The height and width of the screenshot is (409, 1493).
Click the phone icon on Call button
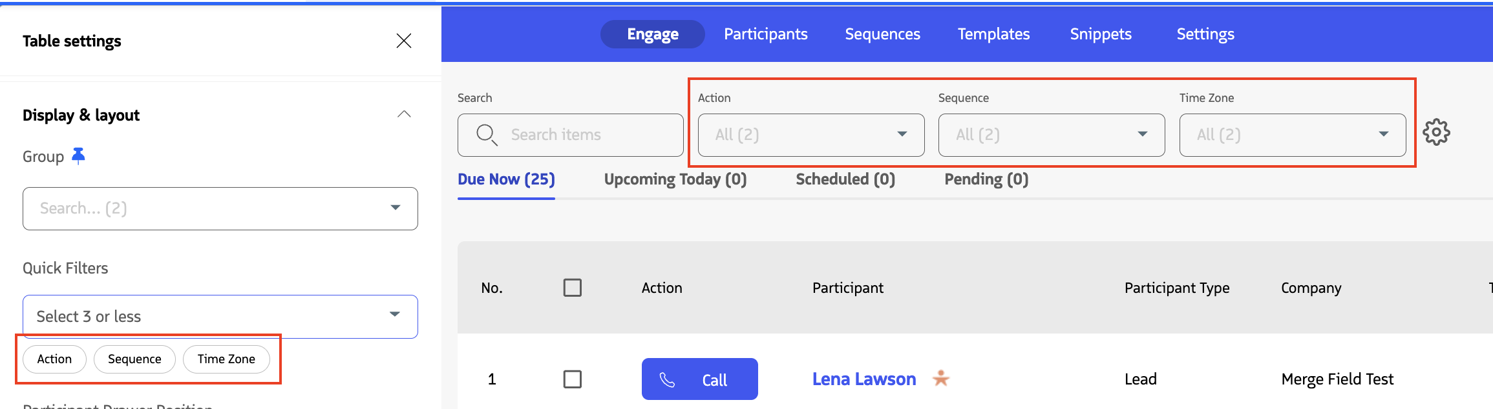click(667, 380)
